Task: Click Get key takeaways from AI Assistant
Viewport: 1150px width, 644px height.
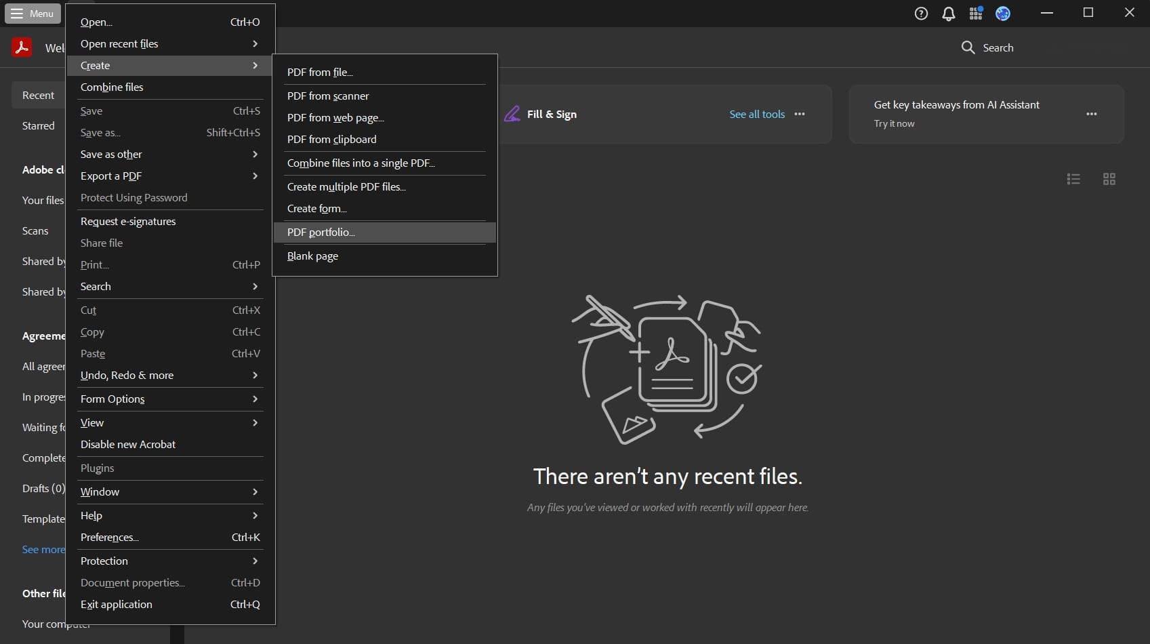Action: [956, 104]
